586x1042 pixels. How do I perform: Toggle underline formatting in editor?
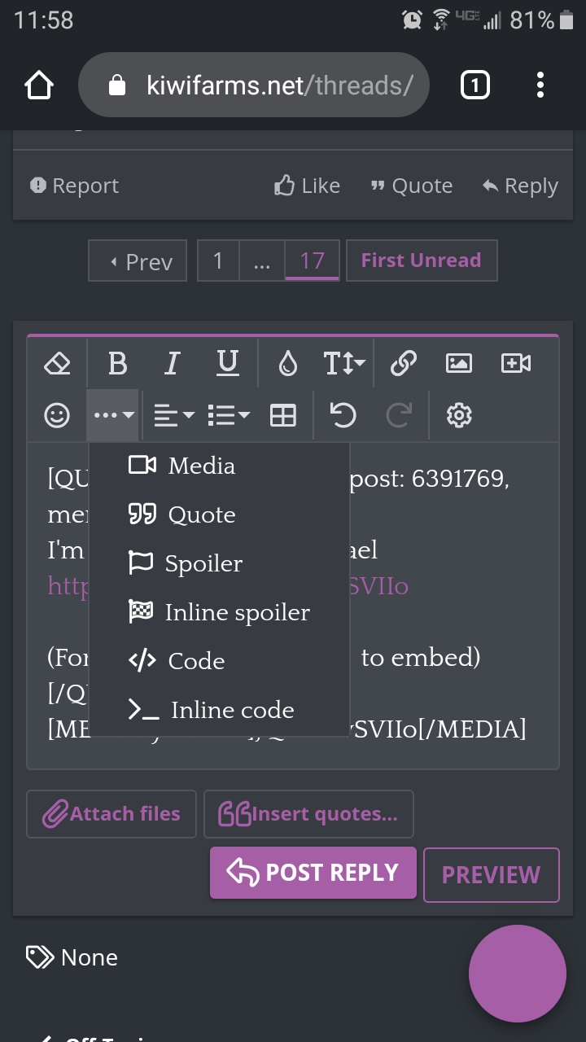coord(228,363)
